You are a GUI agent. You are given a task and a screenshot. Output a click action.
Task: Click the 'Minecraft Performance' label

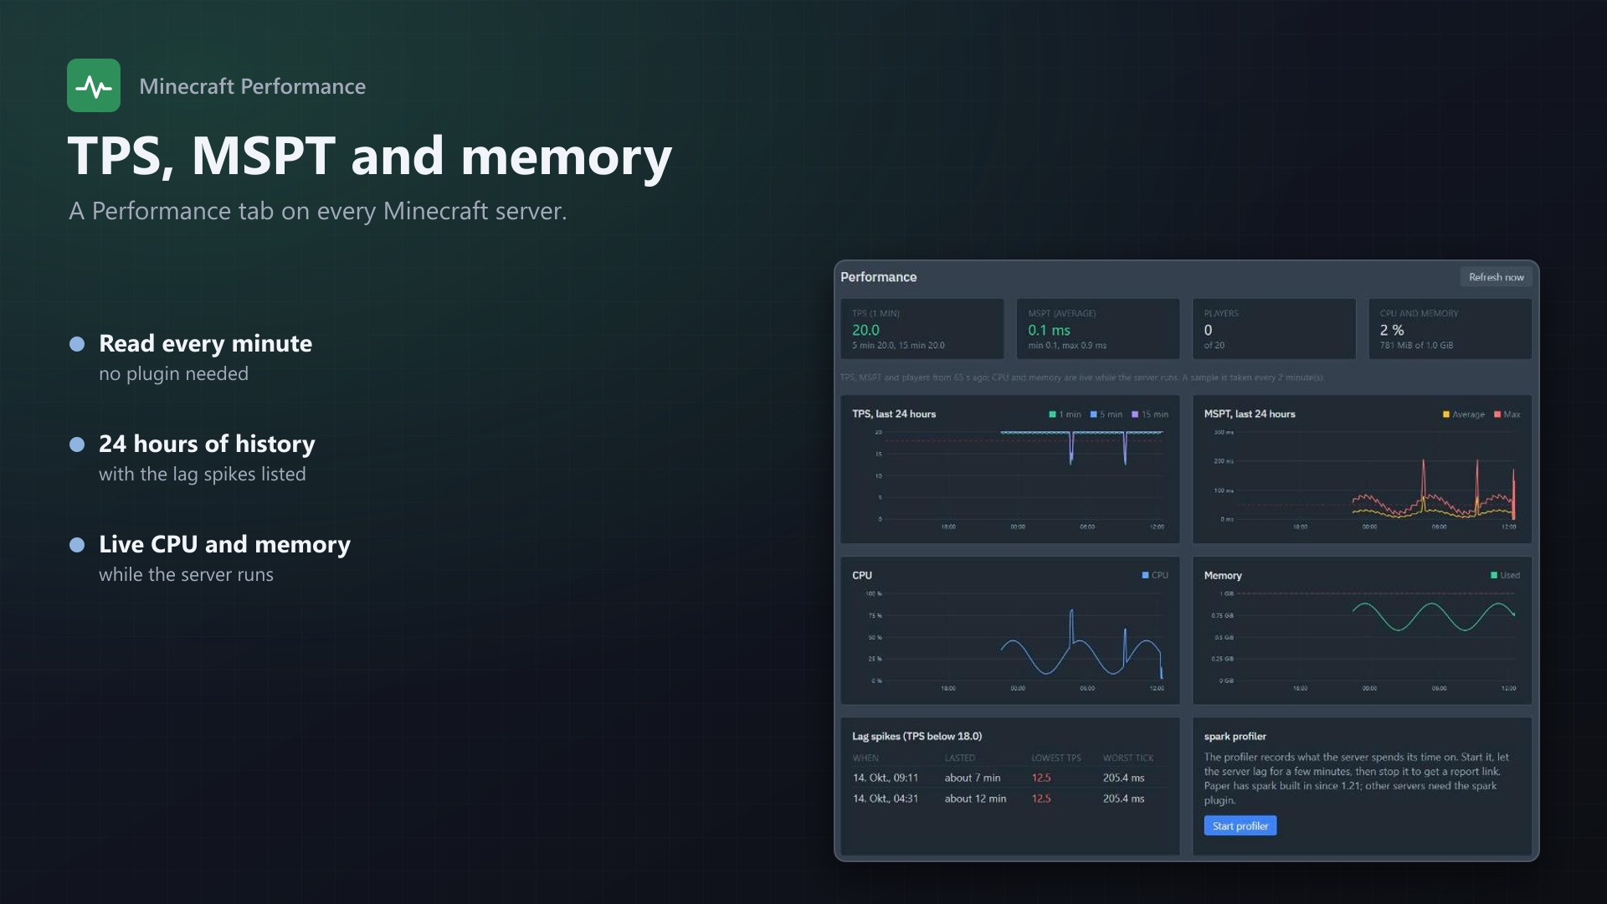(x=253, y=86)
